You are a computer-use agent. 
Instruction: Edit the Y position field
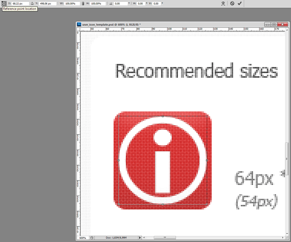[x=48, y=4]
